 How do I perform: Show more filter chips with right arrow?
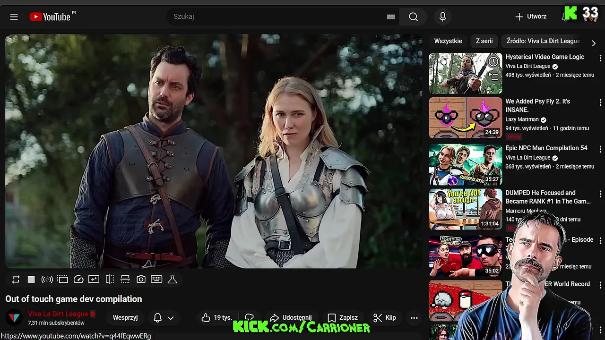coord(594,43)
